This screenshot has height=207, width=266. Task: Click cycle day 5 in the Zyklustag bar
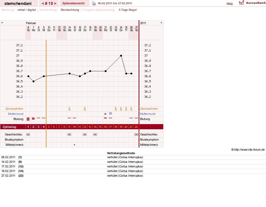pos(49,127)
